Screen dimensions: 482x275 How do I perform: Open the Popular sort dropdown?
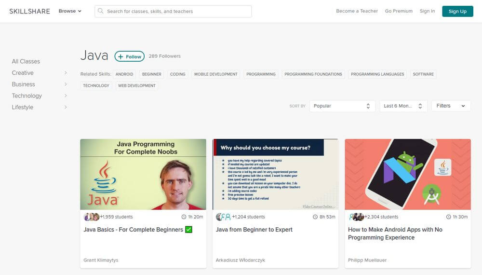coord(342,106)
